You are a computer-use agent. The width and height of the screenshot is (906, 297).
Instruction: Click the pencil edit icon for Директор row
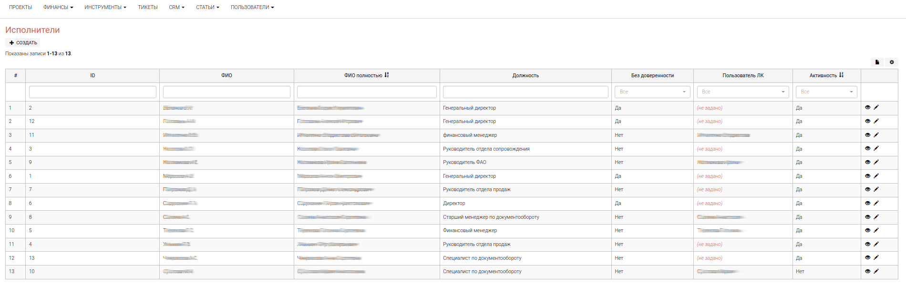click(876, 203)
